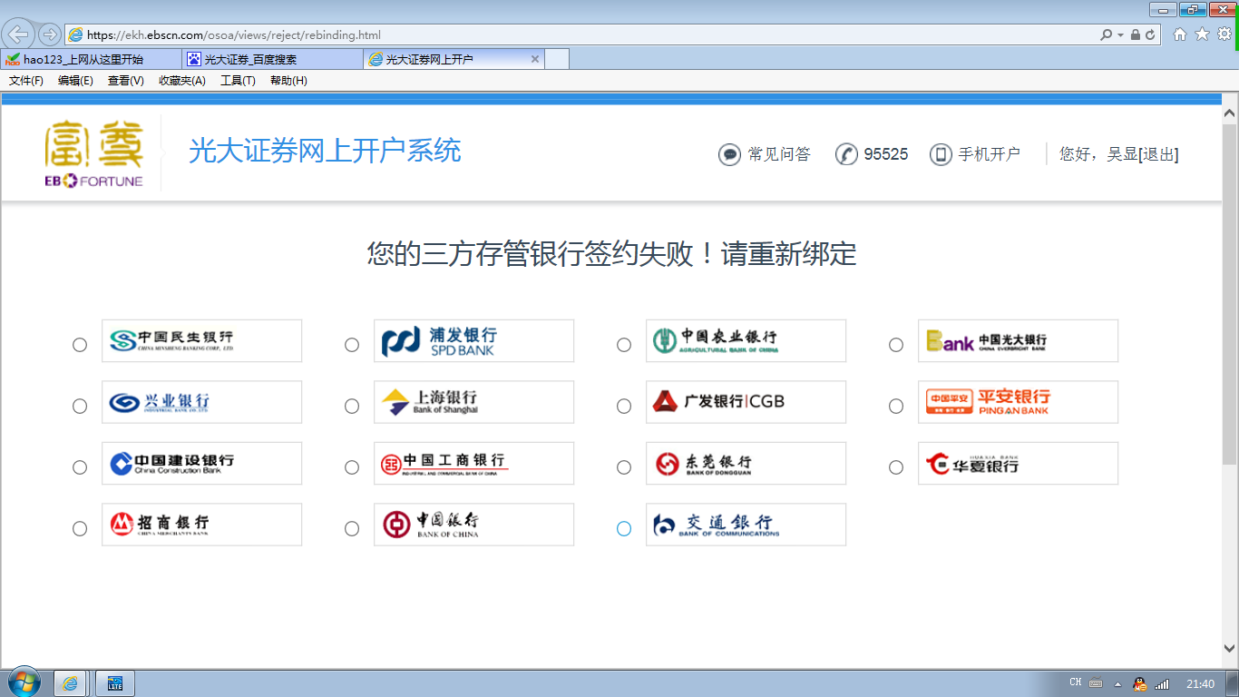Click the 光大证券网上开户系统 title
Screen dimensions: 1239x697
pyautogui.click(x=325, y=150)
